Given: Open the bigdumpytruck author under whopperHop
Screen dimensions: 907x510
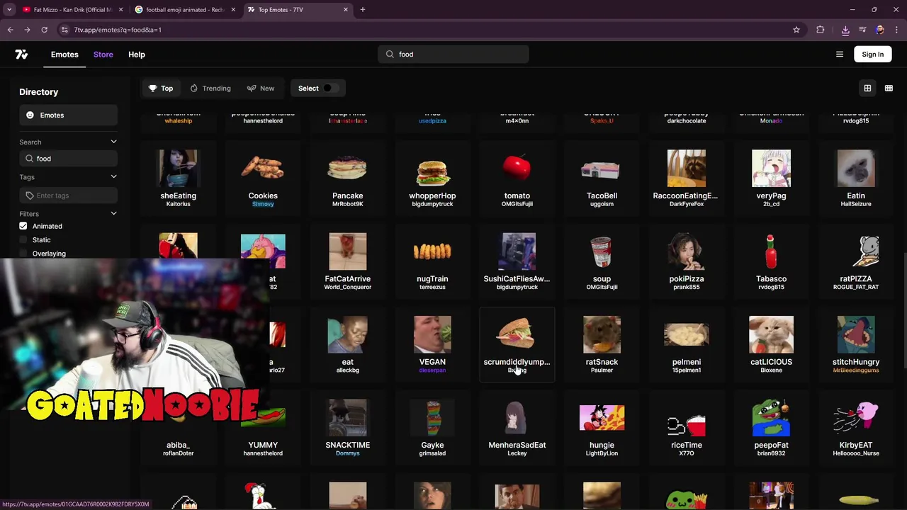Looking at the screenshot, I should point(432,204).
